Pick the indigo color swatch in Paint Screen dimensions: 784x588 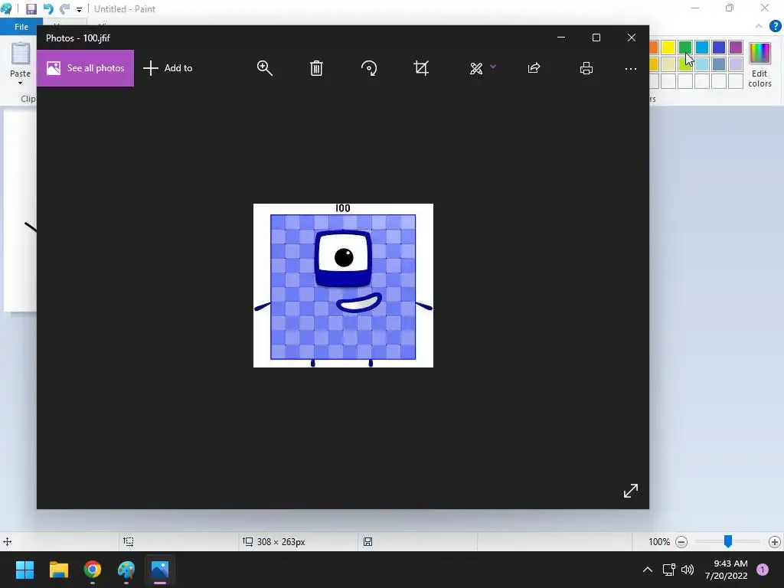pos(719,47)
